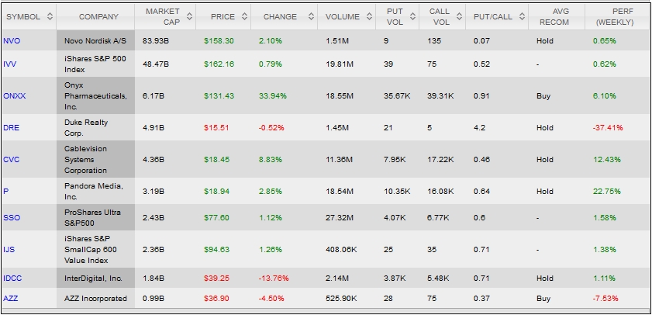Open the IJS symbol link
Viewport: 652px width, 315px height.
[x=9, y=250]
